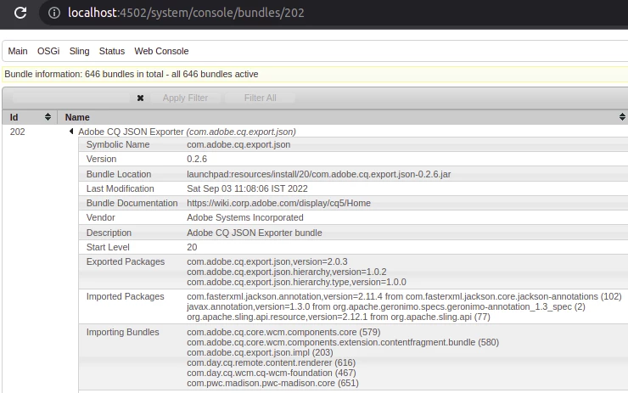Select bundle id 202 cell
The image size is (628, 393).
click(x=18, y=132)
